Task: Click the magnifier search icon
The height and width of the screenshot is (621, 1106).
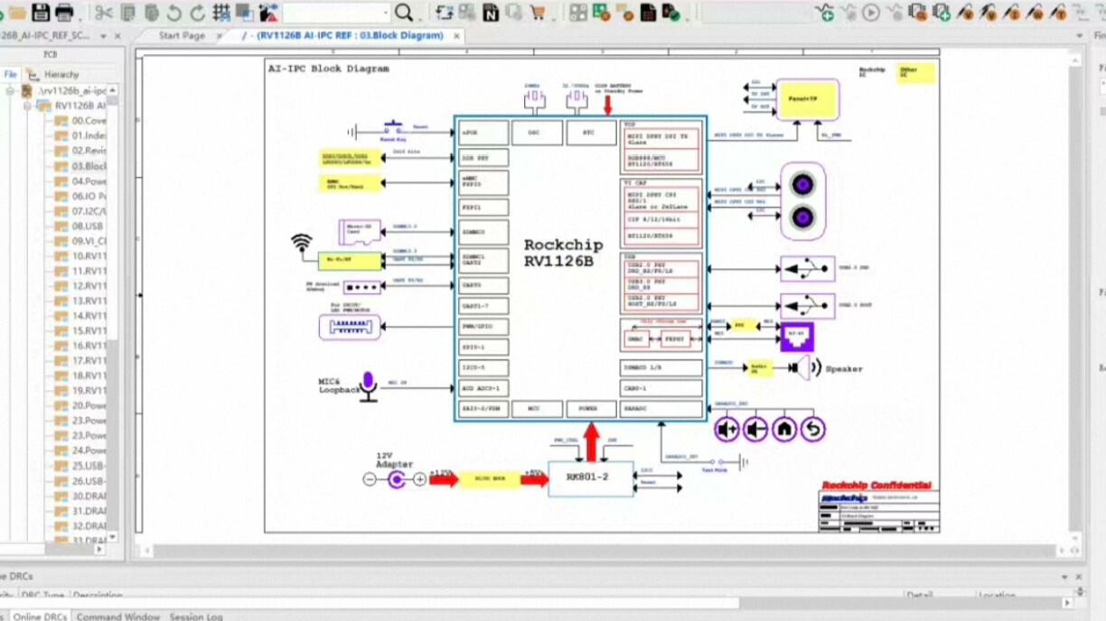Action: pos(404,13)
